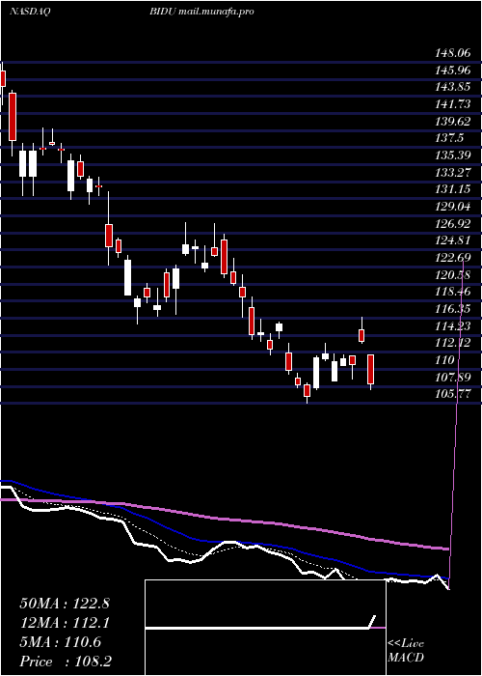Click the 133.27 price axis label
This screenshot has width=482, height=676.
(x=453, y=173)
